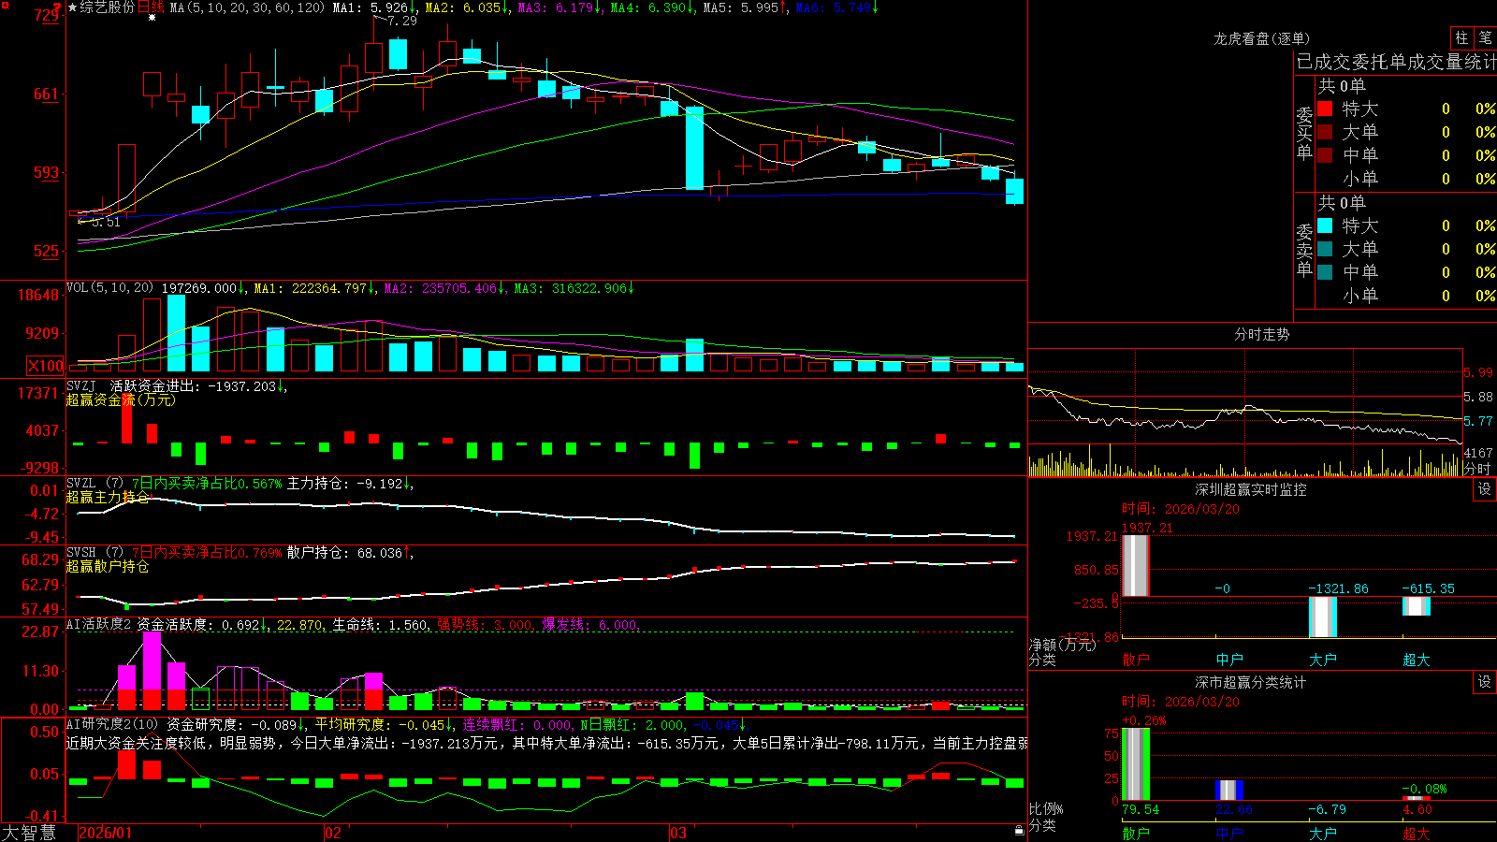This screenshot has width=1497, height=842.
Task: Click the cyan 特大 sell-order swatch
Action: (x=1325, y=225)
